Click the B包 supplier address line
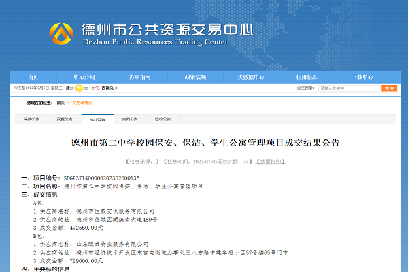 coord(160,252)
